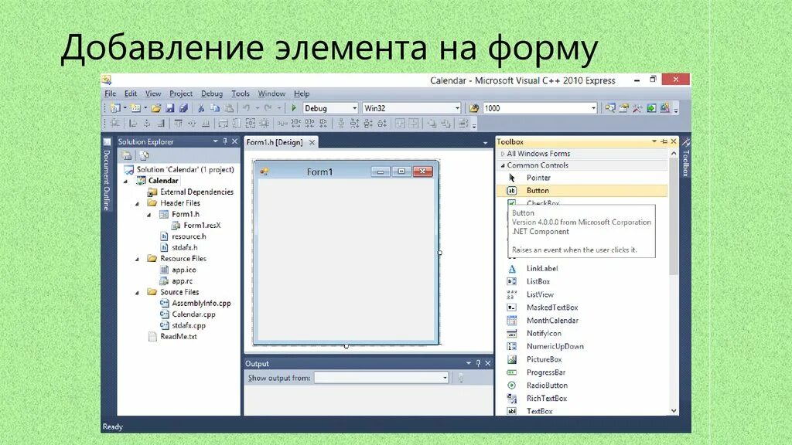Start debugging with green play icon
This screenshot has width=792, height=445.
click(294, 108)
